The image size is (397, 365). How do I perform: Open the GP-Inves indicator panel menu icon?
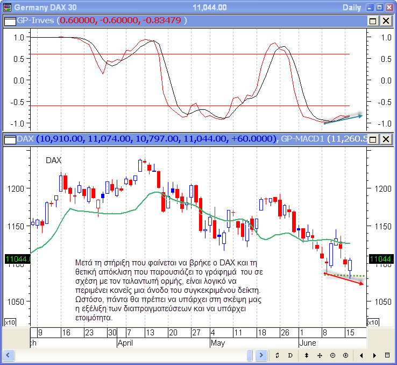pos(10,22)
